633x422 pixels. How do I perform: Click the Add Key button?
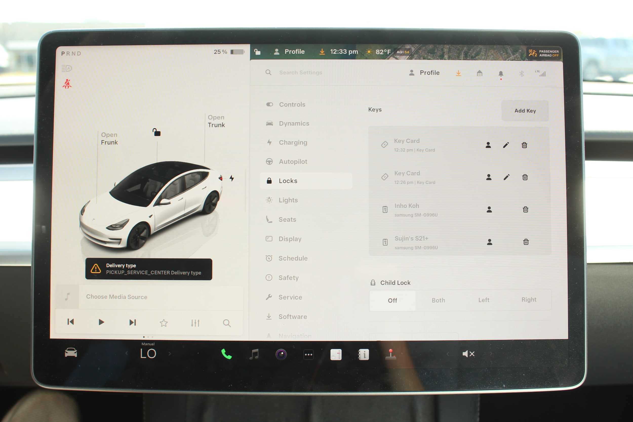pyautogui.click(x=525, y=111)
